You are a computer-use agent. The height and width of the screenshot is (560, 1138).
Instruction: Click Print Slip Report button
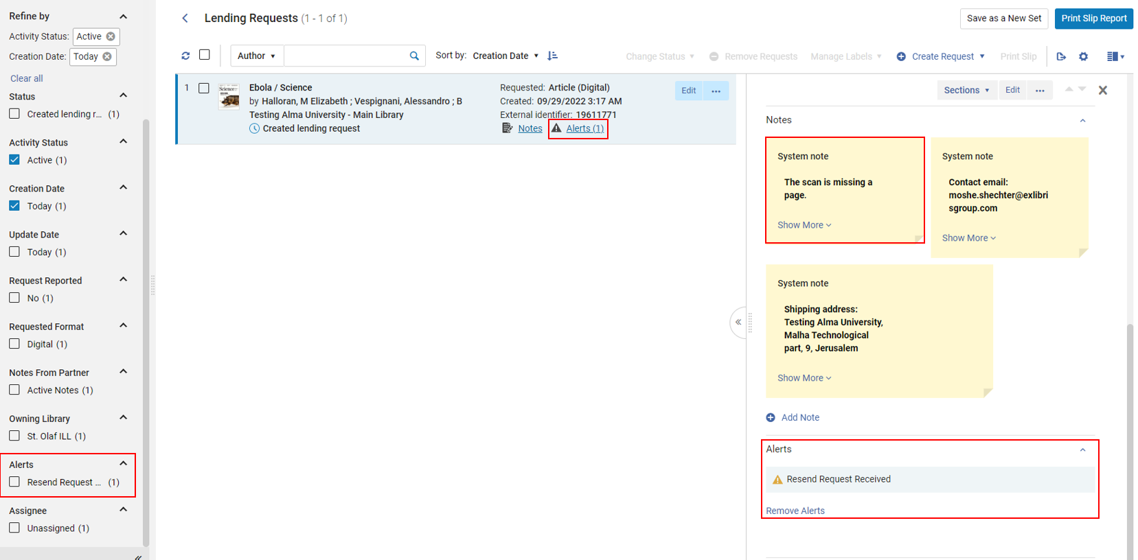pos(1094,19)
